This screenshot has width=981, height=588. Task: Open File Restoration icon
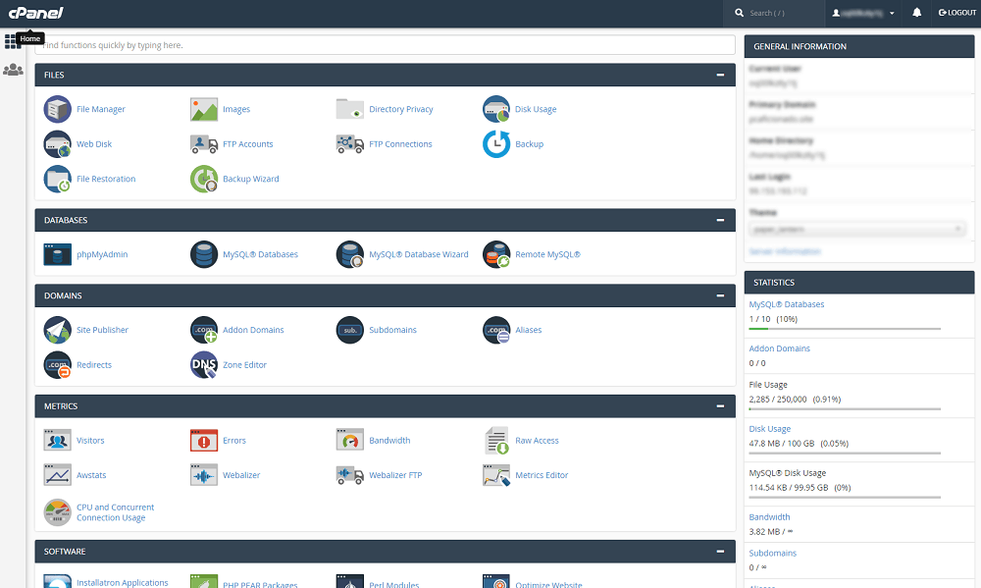pos(57,179)
